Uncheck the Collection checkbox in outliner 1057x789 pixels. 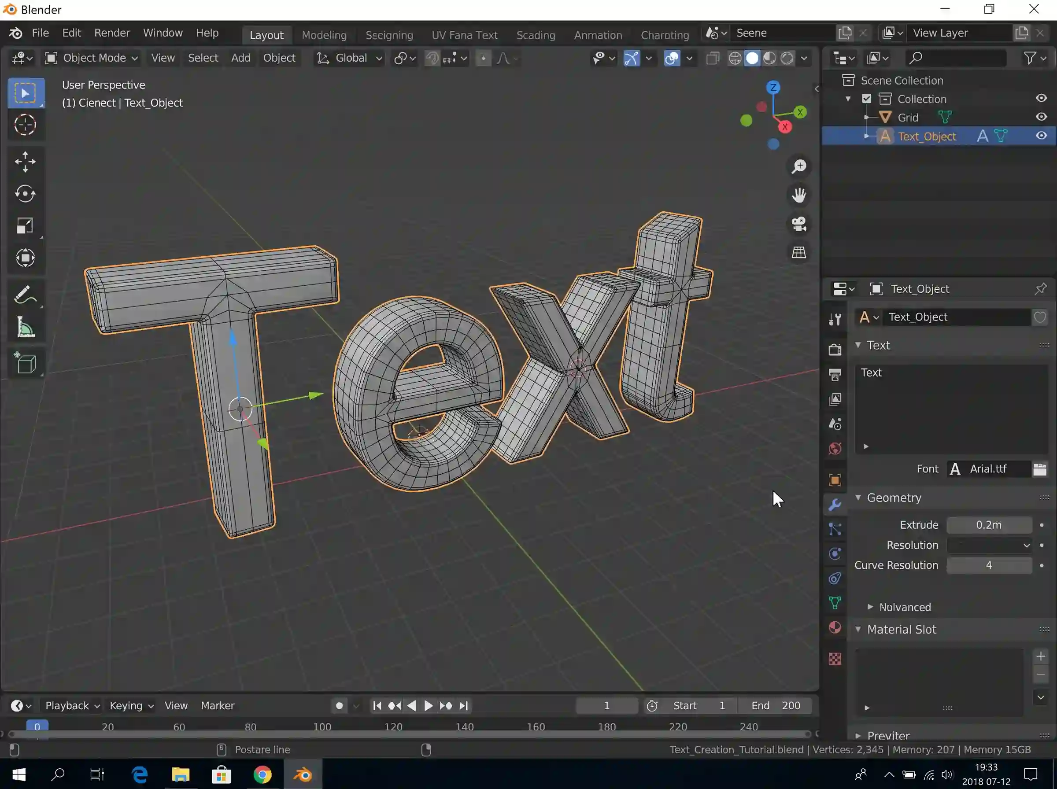(866, 99)
